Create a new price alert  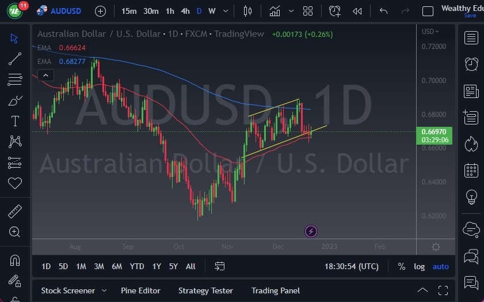click(334, 11)
